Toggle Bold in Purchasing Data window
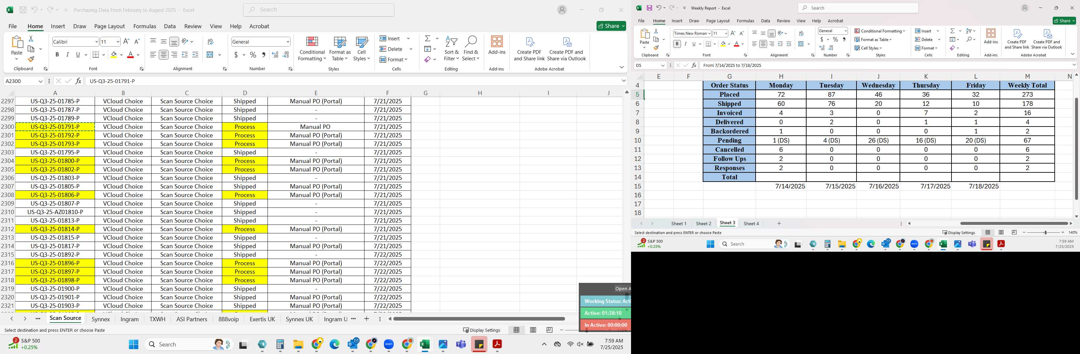The width and height of the screenshot is (1080, 354). pyautogui.click(x=57, y=55)
